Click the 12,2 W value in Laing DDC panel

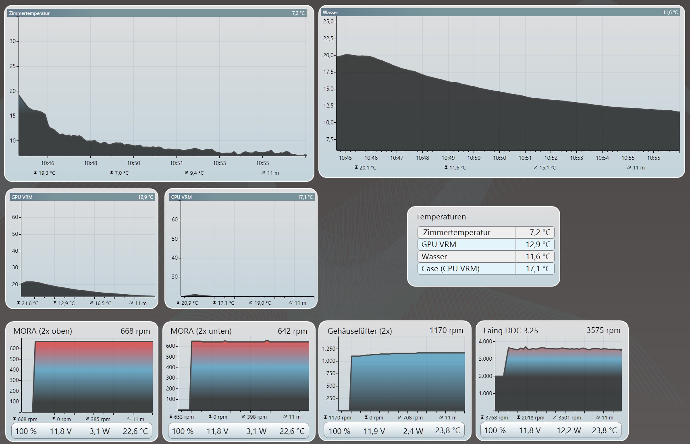click(x=569, y=431)
